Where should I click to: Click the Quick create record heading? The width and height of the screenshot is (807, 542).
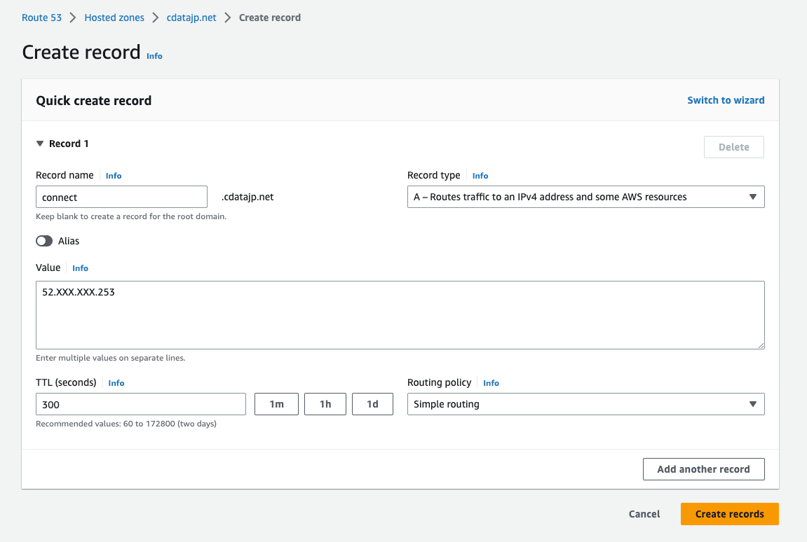coord(94,101)
